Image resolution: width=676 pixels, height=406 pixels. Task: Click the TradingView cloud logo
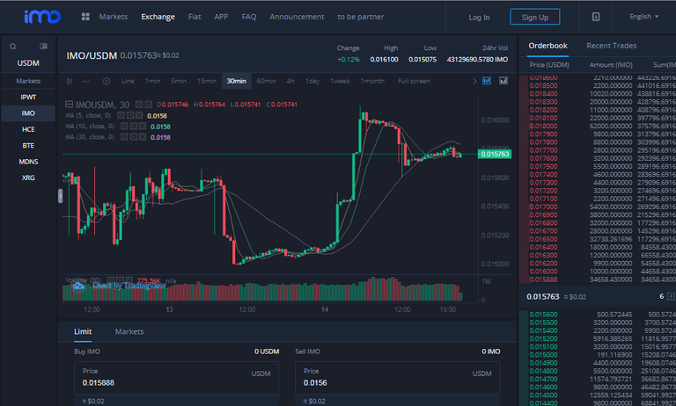78,286
